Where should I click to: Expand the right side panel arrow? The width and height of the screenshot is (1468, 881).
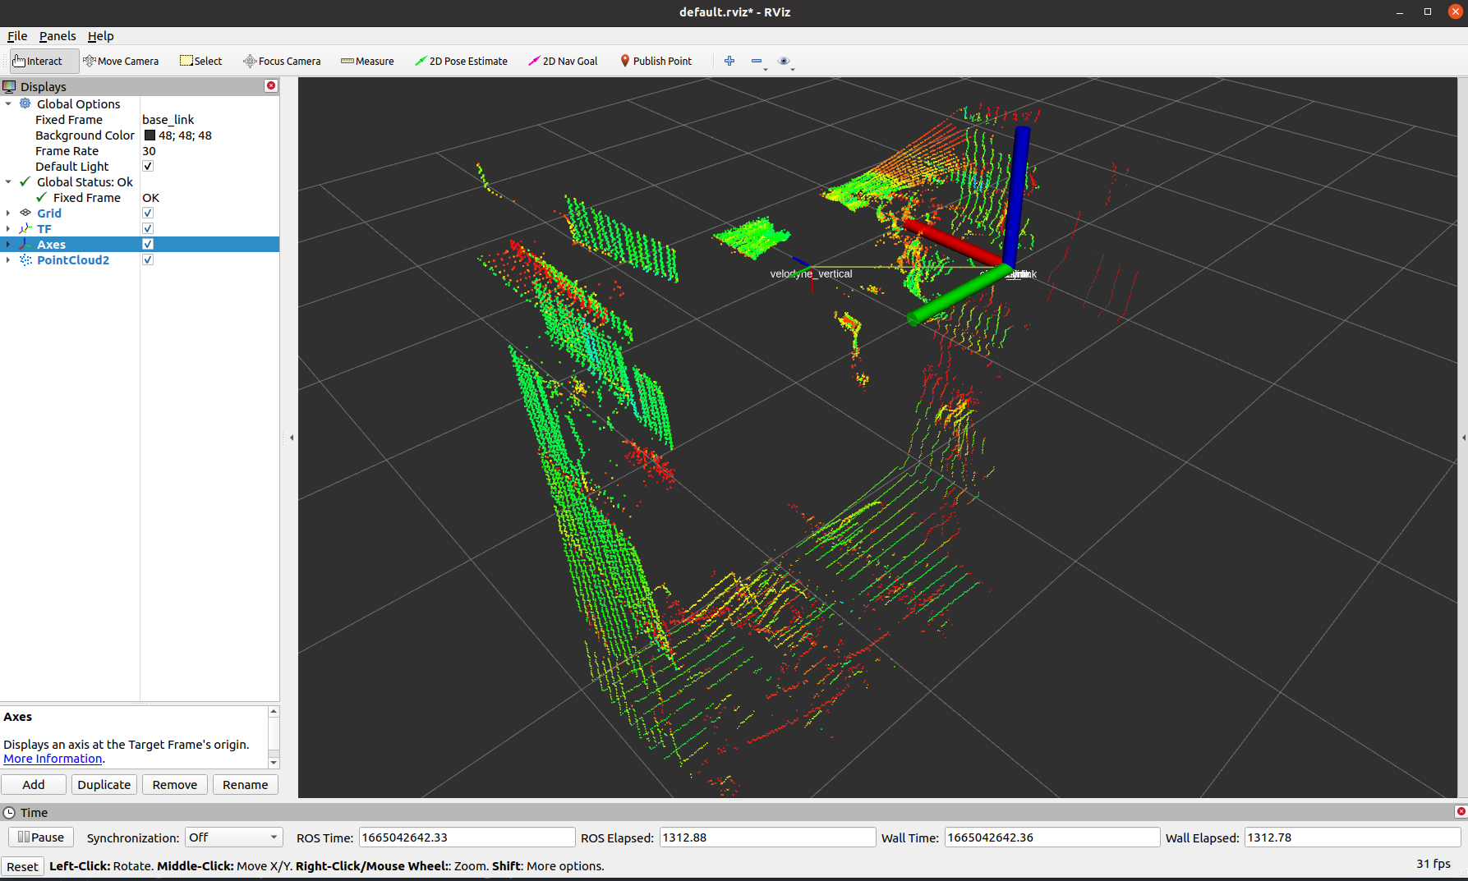click(1463, 438)
